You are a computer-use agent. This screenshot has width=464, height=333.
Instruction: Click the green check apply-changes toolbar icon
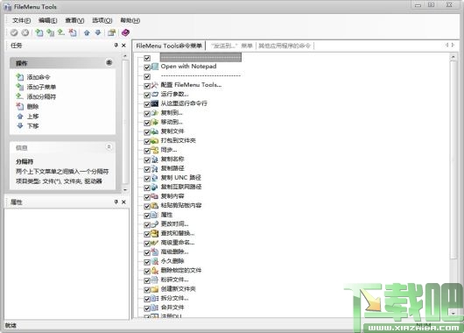[x=14, y=32]
